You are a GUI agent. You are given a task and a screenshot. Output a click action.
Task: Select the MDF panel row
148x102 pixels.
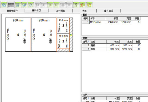(111, 22)
